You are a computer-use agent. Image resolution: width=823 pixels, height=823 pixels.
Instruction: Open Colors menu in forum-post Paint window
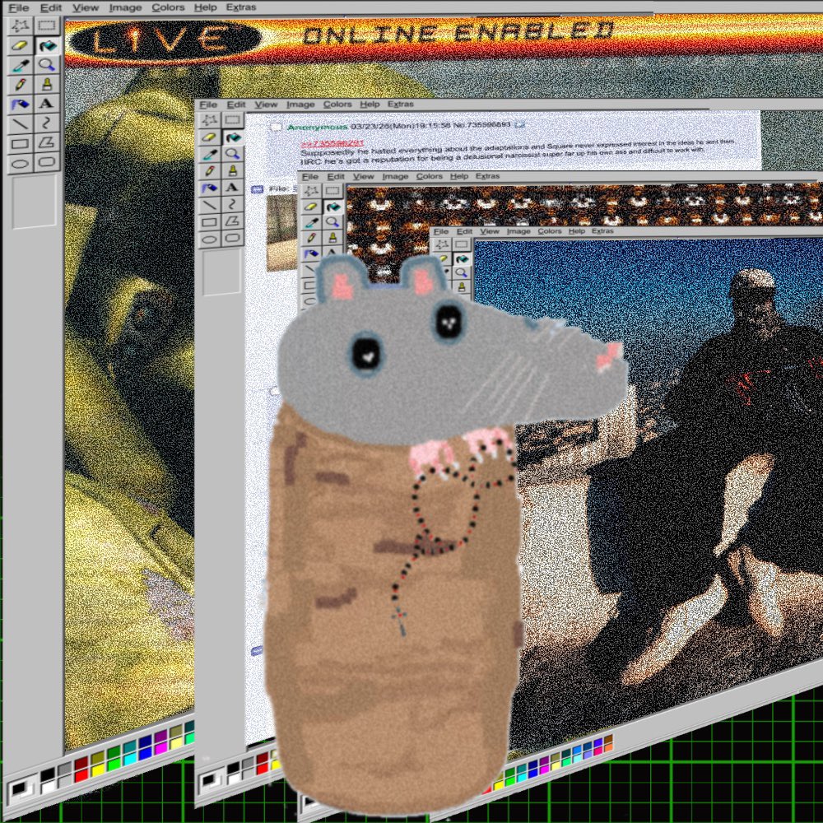pos(337,104)
